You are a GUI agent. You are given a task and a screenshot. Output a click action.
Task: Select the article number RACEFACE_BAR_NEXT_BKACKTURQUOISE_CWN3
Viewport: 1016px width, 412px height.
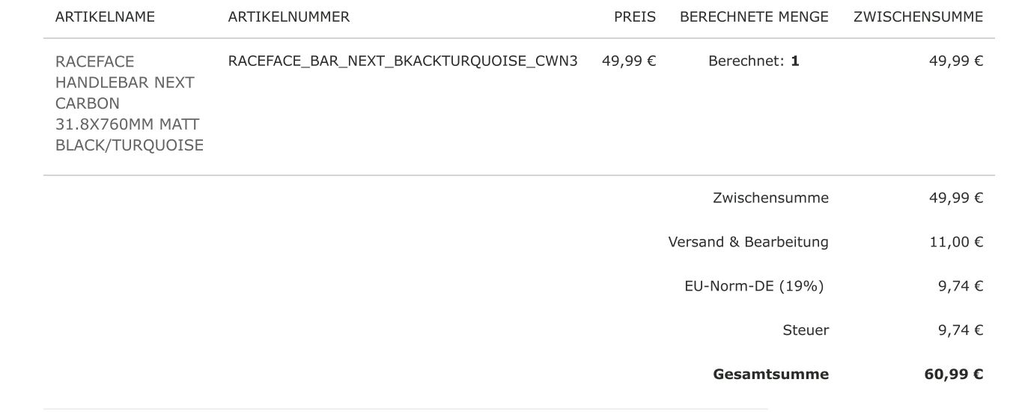[403, 61]
